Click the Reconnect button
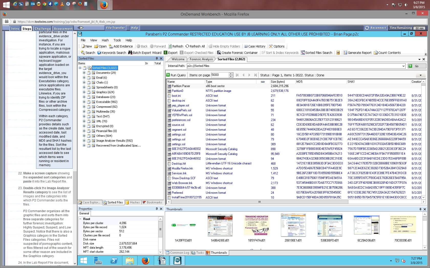Image resolution: width=430 pixels, height=268 pixels. point(375,28)
